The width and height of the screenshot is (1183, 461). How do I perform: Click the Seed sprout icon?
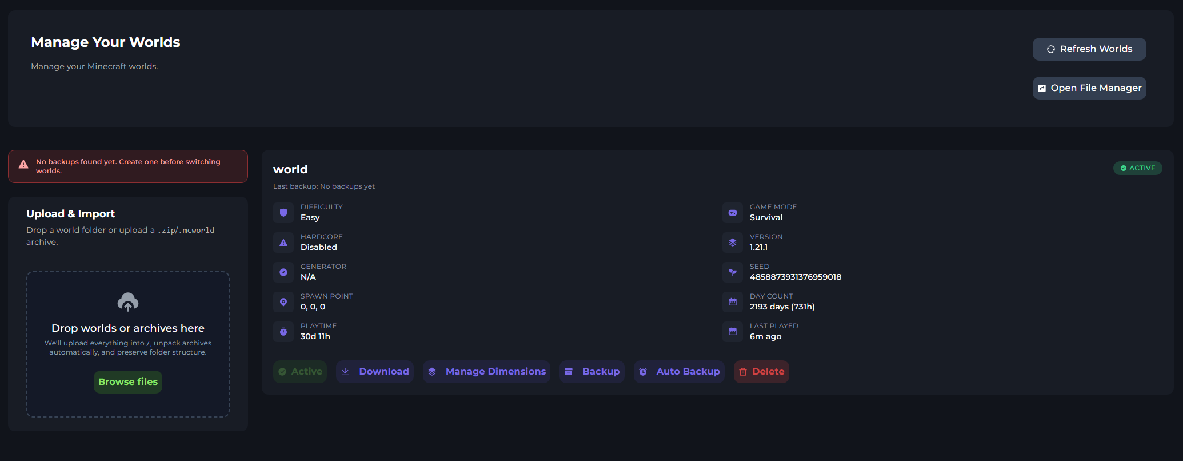click(733, 272)
